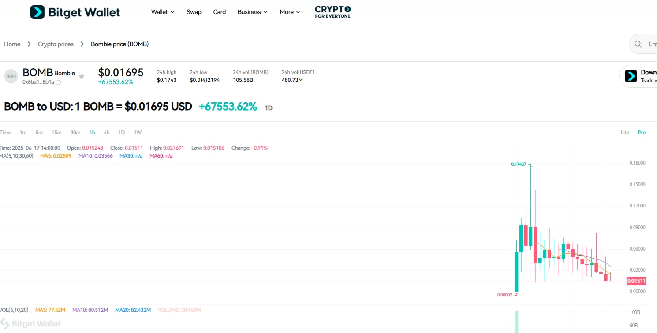Click the Bitget Wallet chart watermark
This screenshot has height=333, width=657.
click(31, 323)
